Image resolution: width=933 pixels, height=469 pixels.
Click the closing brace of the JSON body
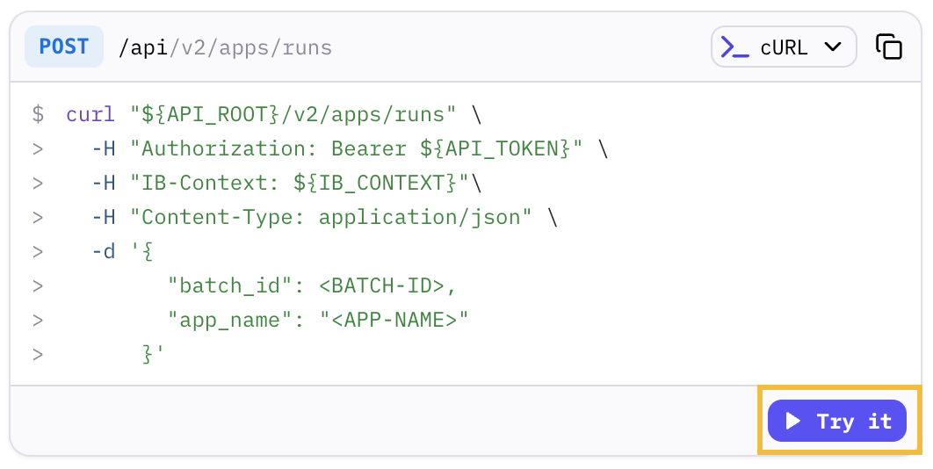[149, 354]
